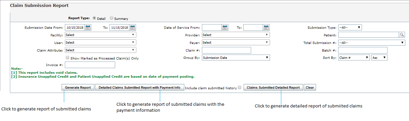Viewport: 409px width, 121px height.
Task: Click the Patient search magnifier icon
Action: (x=402, y=35)
